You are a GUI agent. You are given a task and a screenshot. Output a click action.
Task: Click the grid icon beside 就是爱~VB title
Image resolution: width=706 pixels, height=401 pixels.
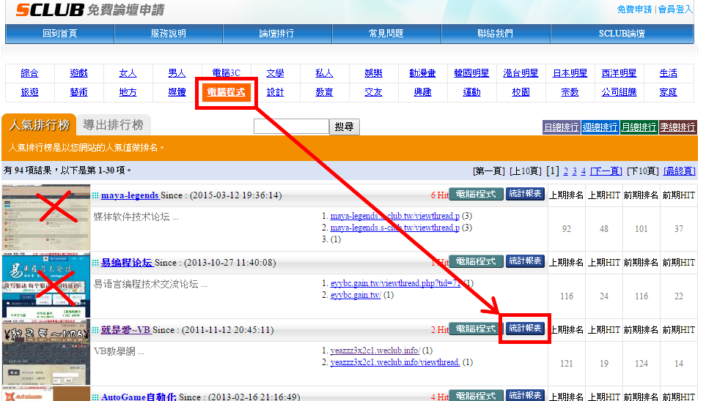(95, 330)
